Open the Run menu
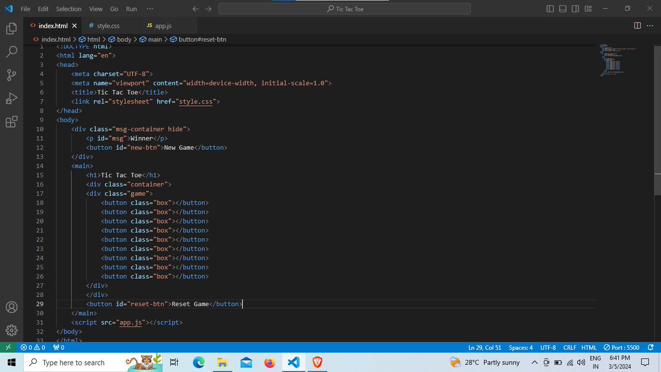 click(x=131, y=9)
